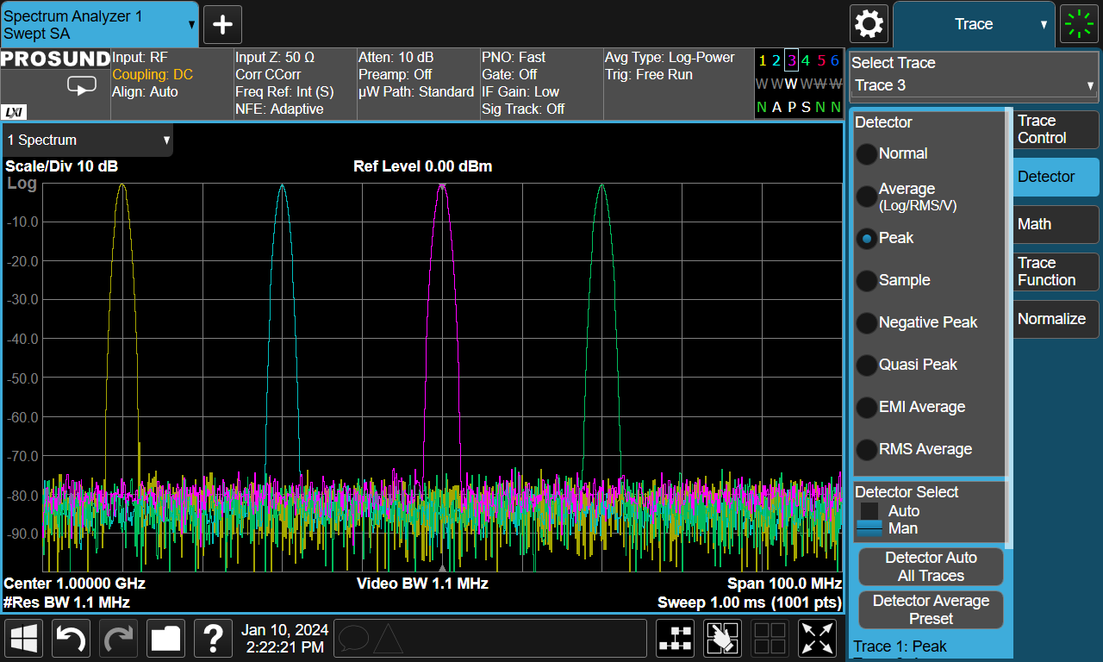Open the file folder icon

(165, 639)
